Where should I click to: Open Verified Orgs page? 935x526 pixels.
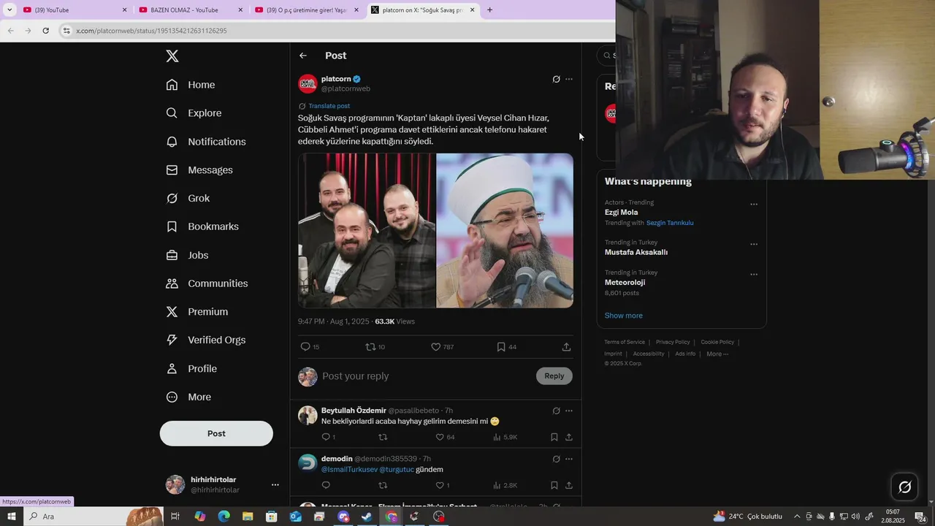pos(206,340)
